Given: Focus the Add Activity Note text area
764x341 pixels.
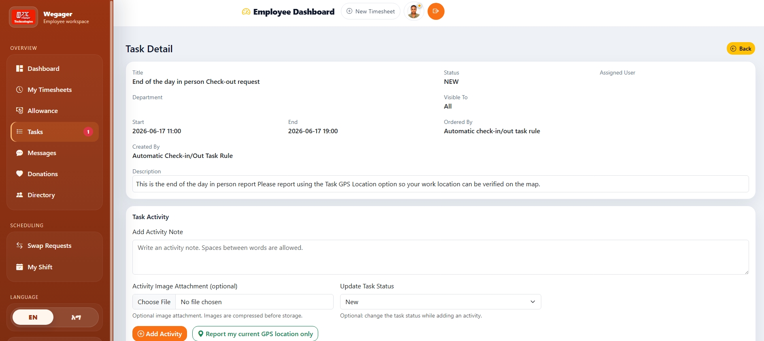Looking at the screenshot, I should click(441, 257).
